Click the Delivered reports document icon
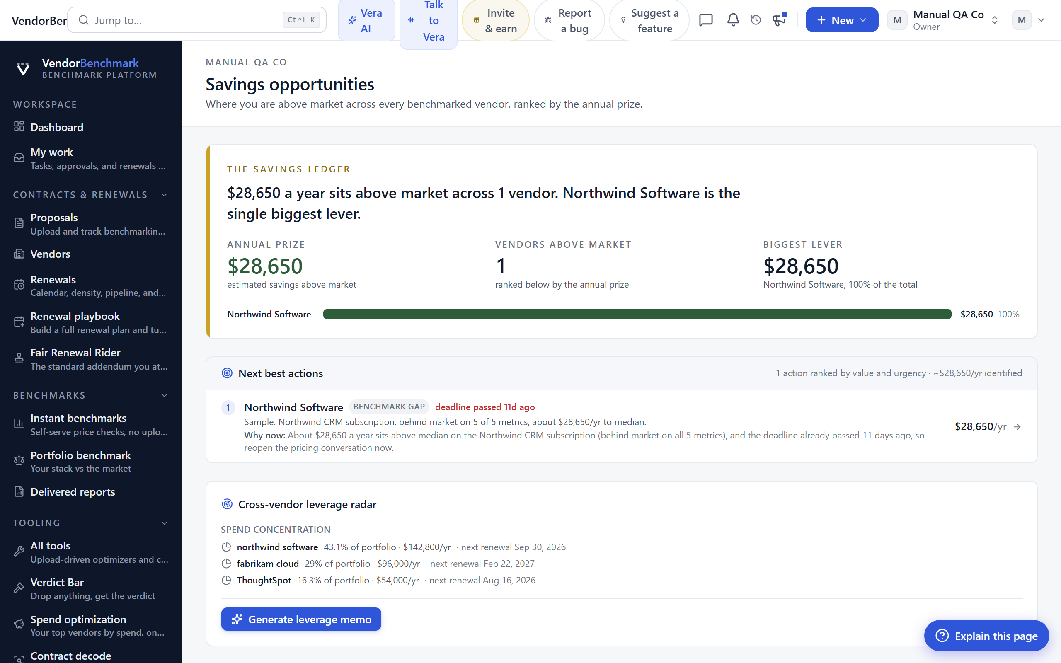Screen dimensions: 1061x663 point(19,491)
